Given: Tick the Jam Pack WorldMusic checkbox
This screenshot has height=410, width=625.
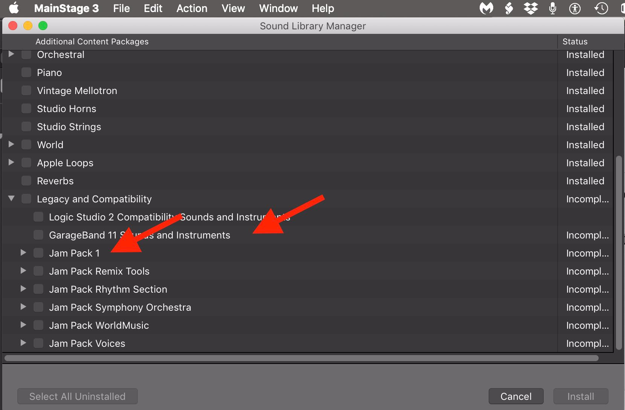Looking at the screenshot, I should tap(38, 325).
